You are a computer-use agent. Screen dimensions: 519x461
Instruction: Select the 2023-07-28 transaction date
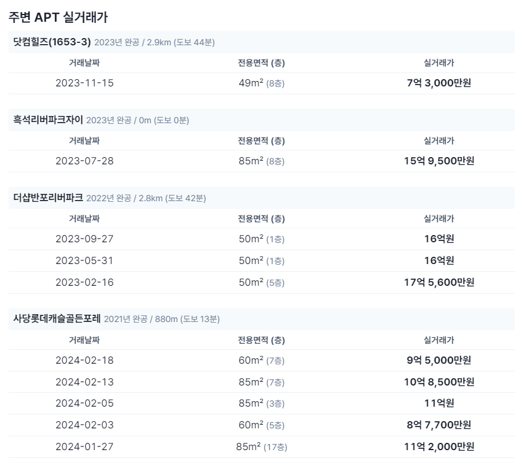tap(85, 161)
